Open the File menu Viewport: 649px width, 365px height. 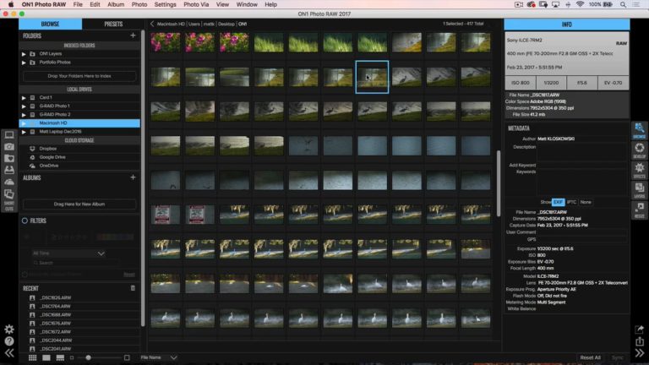(78, 4)
